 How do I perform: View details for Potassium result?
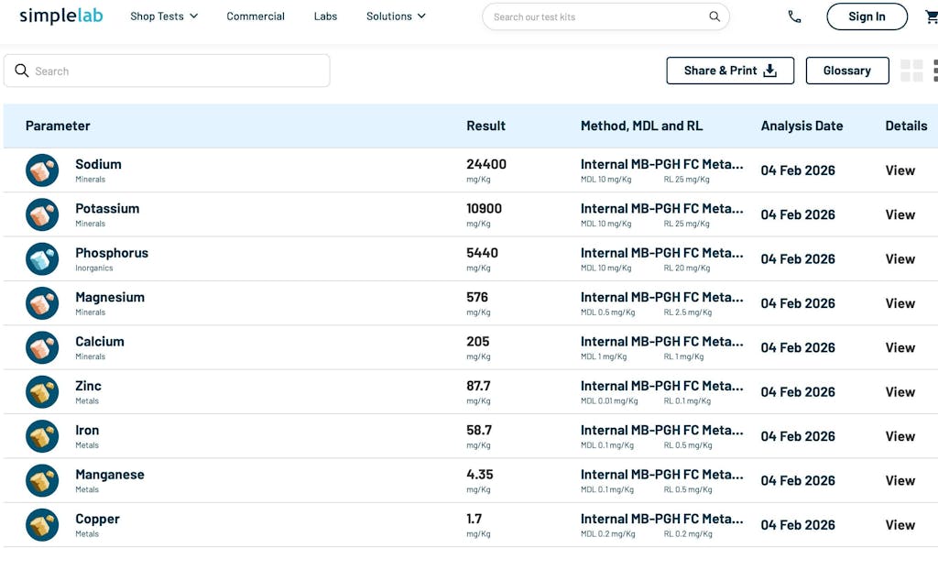point(900,214)
